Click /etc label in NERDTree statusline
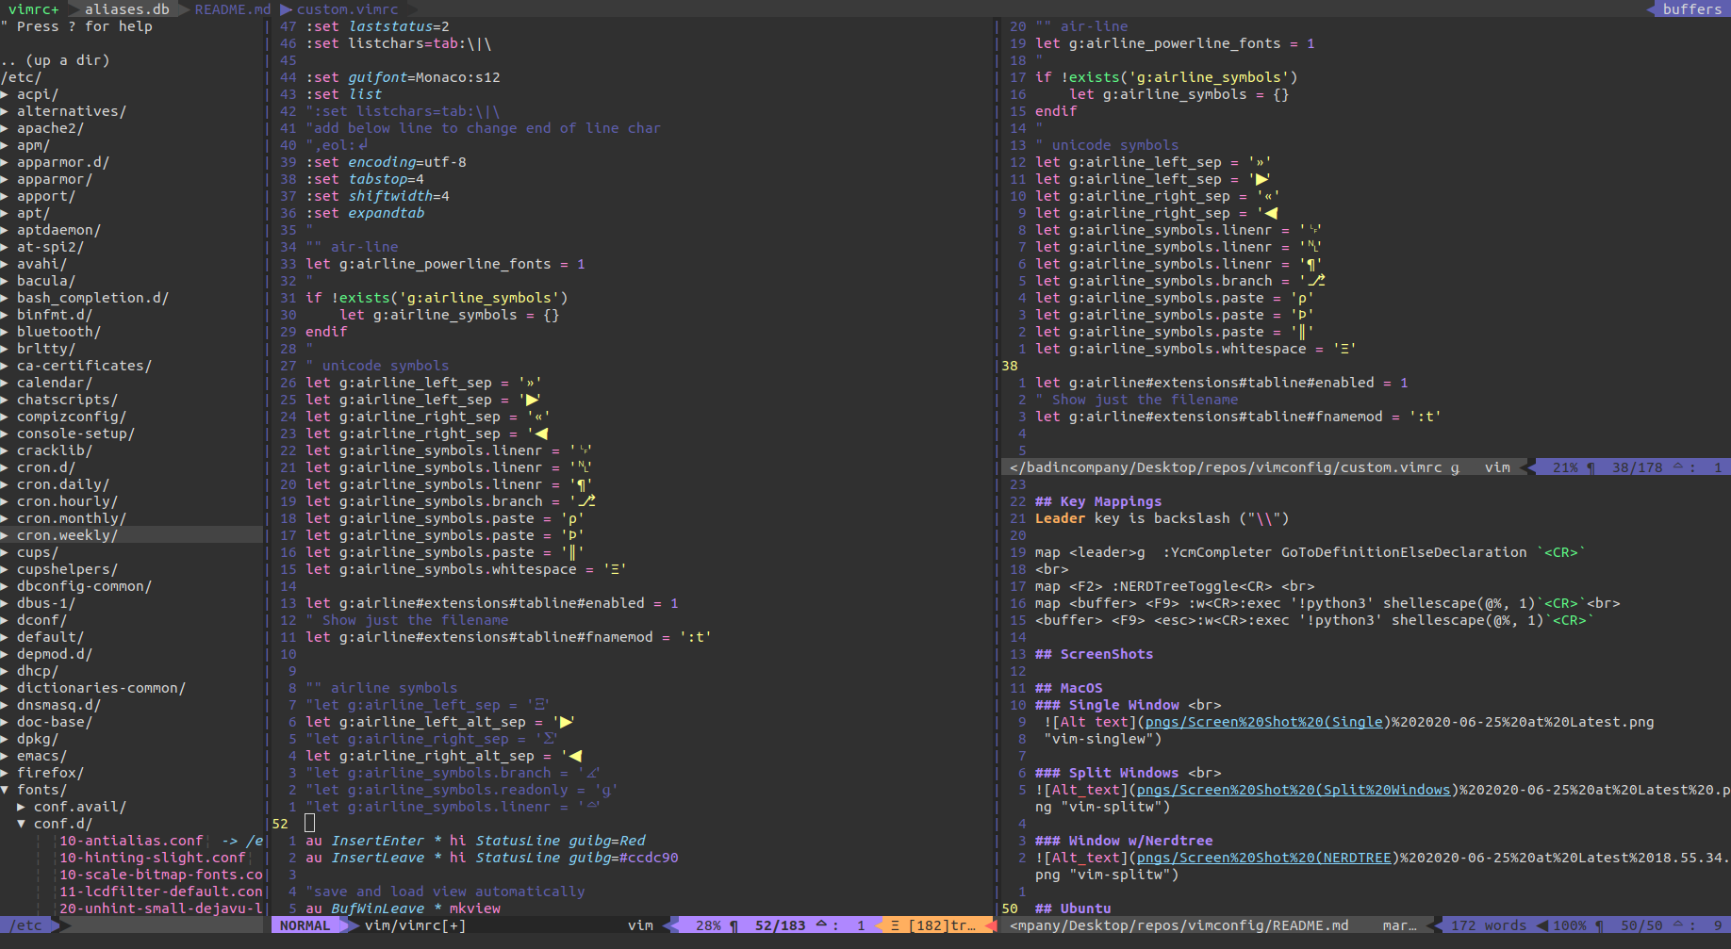The height and width of the screenshot is (949, 1731). pos(25,925)
